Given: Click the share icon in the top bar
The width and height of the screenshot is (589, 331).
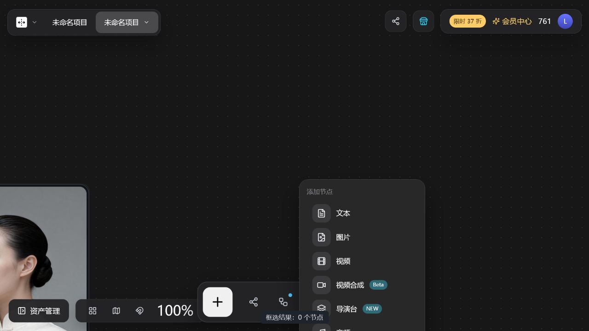Looking at the screenshot, I should click(x=396, y=21).
